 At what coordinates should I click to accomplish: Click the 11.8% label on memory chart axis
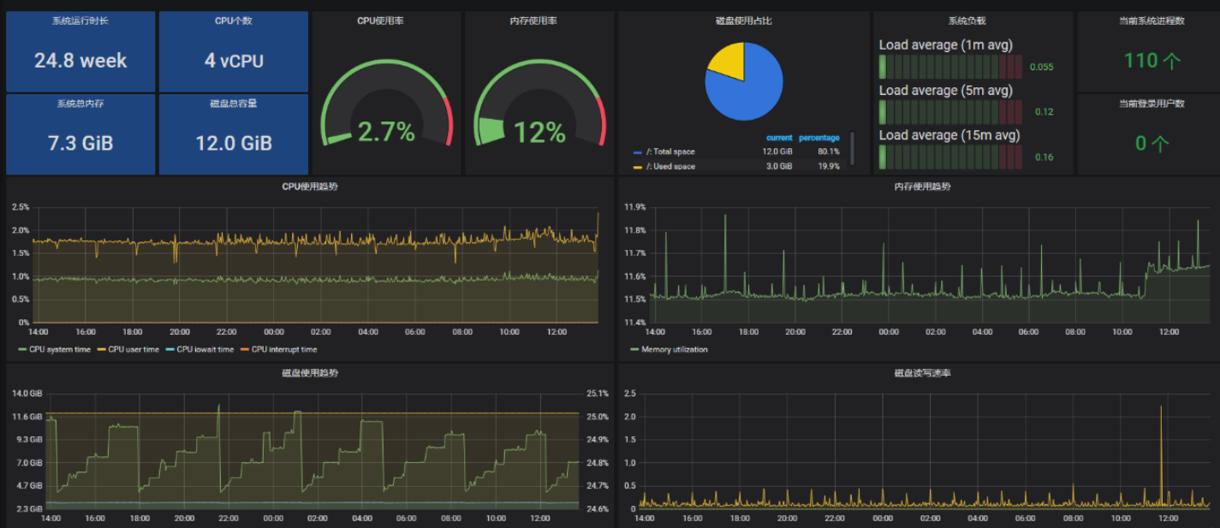(x=634, y=230)
